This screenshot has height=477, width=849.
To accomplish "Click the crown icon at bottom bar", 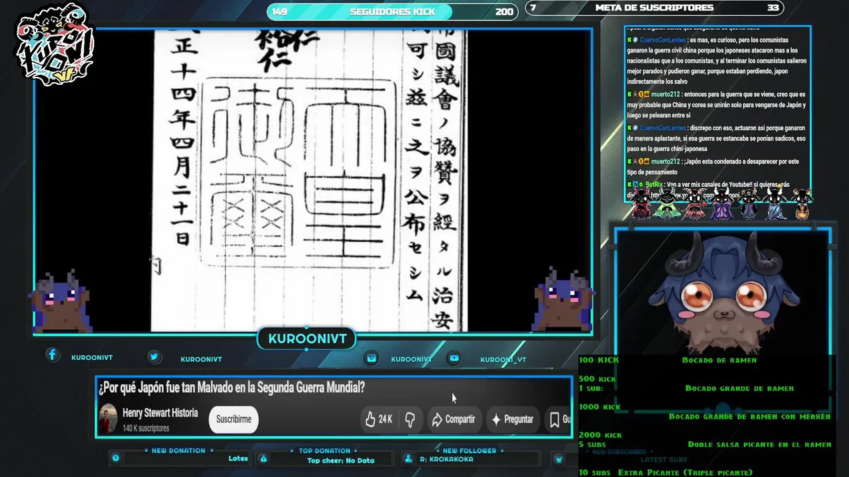I will click(558, 458).
